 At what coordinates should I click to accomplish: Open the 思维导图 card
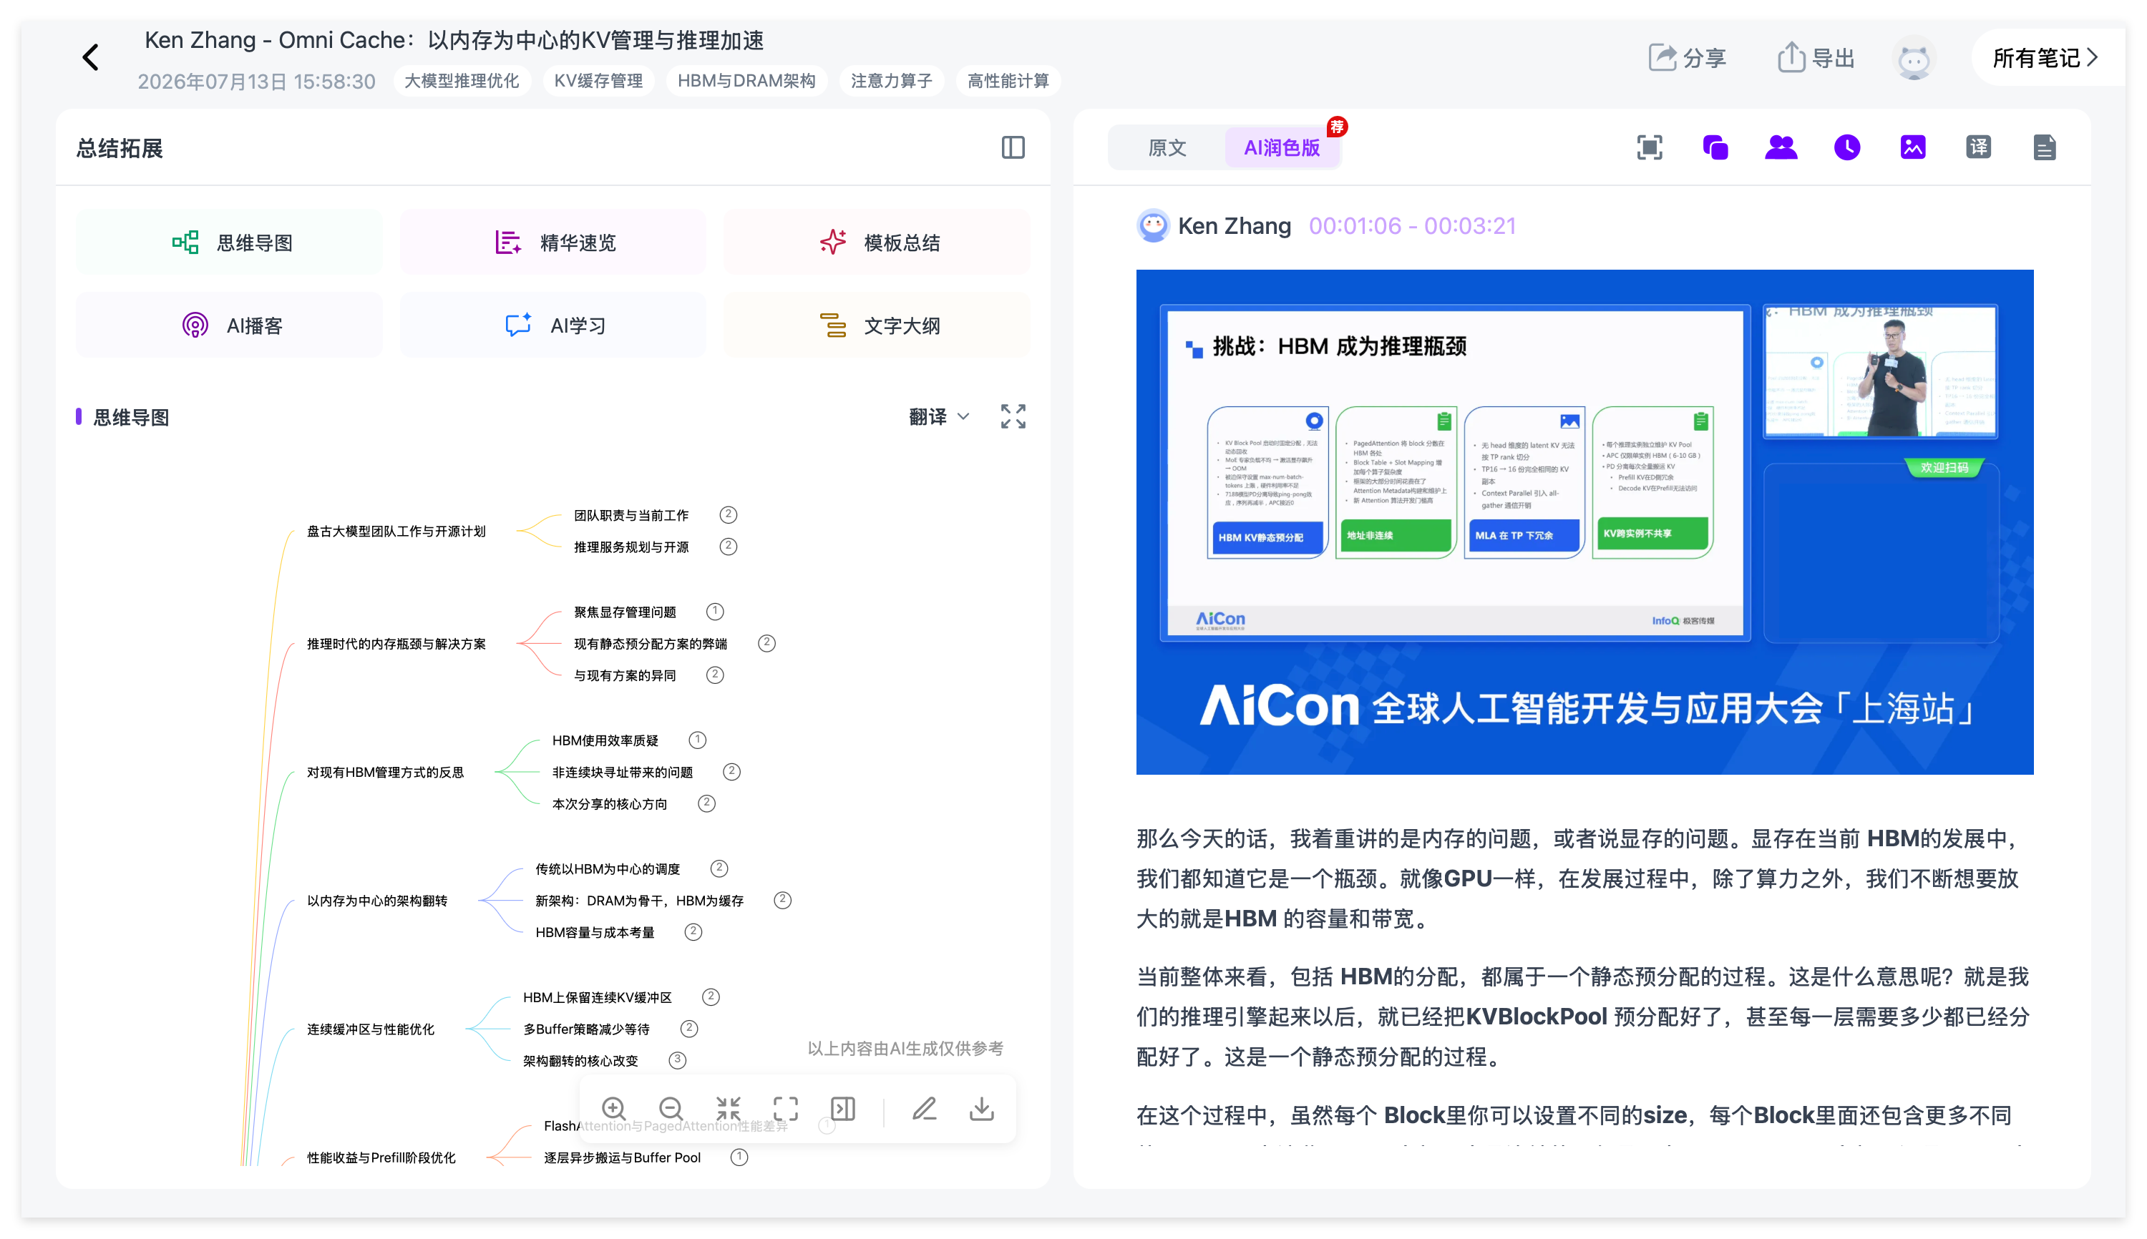(229, 243)
